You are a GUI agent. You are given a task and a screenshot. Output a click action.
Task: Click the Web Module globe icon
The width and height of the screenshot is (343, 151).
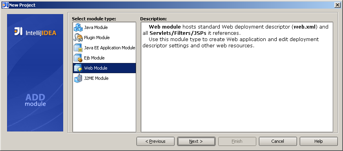(x=78, y=68)
